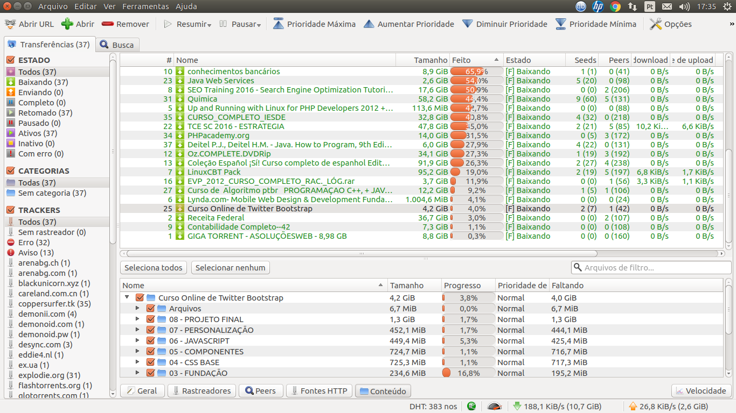Click the green plus Abrir icon
The image size is (736, 413).
(x=67, y=24)
